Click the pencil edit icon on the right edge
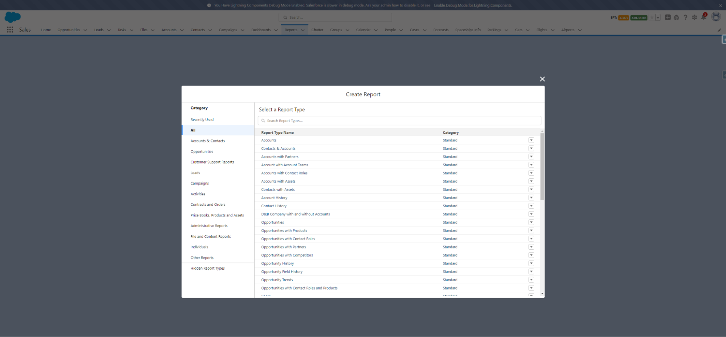The image size is (726, 337). (x=719, y=30)
